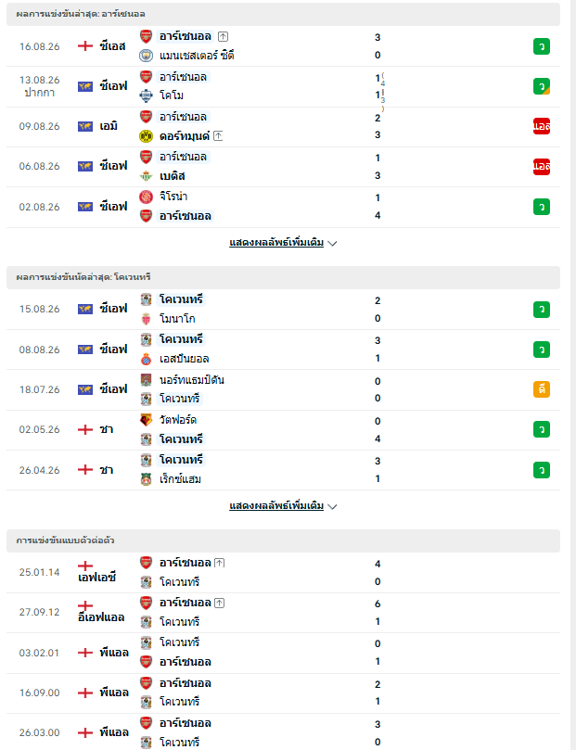Click the Espanyol club crest icon
Viewport: 576px width, 750px height.
coord(146,359)
